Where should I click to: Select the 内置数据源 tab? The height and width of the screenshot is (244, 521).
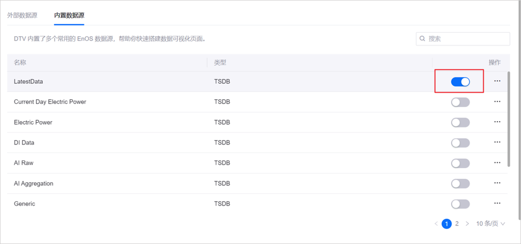pos(69,15)
